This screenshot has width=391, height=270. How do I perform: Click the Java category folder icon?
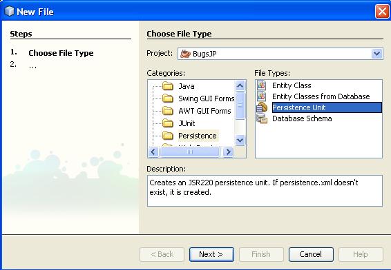[x=168, y=86]
